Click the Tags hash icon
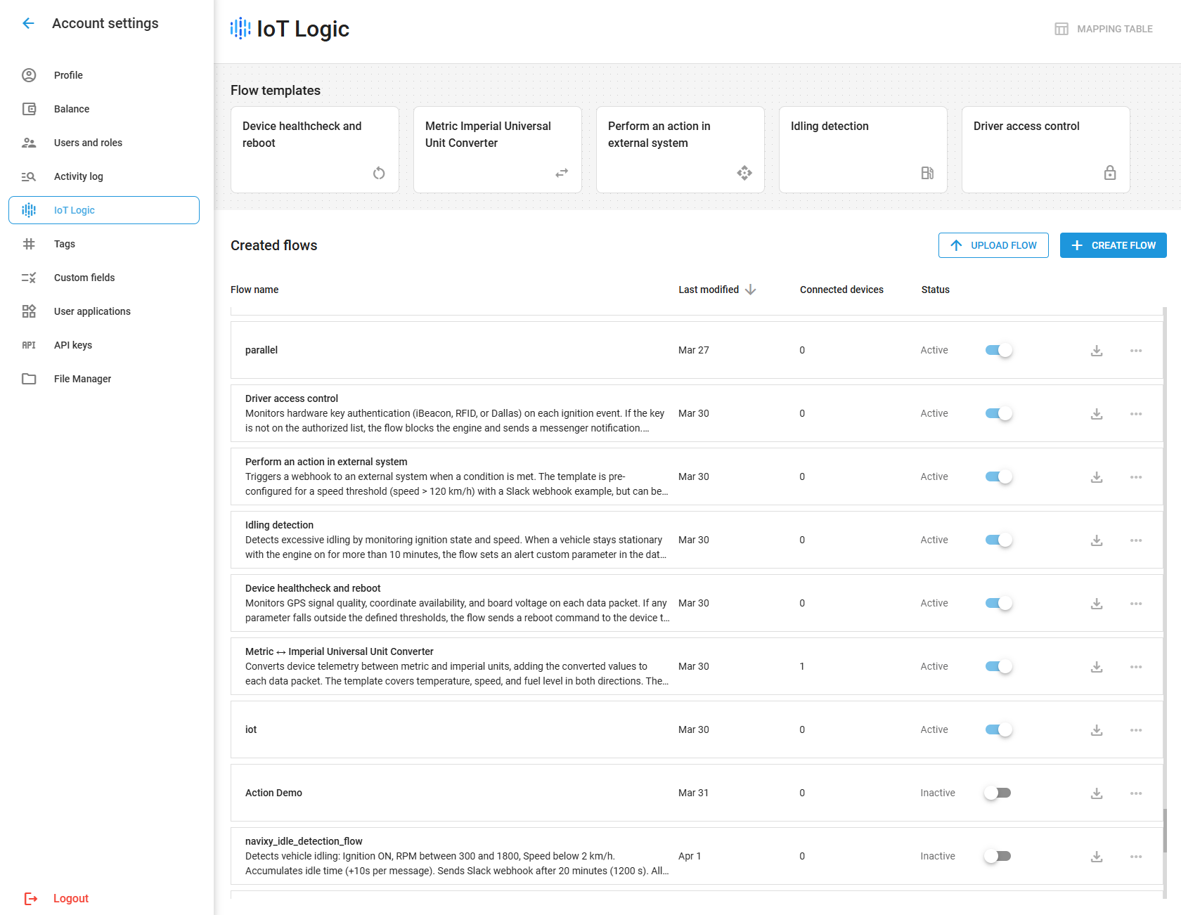Viewport: 1181px width, 915px height. (29, 244)
